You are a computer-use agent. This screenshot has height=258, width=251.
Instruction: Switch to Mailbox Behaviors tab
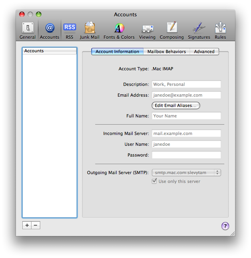tap(167, 52)
